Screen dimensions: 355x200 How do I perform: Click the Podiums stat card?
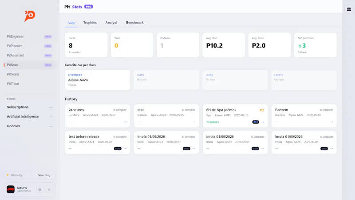click(x=178, y=45)
